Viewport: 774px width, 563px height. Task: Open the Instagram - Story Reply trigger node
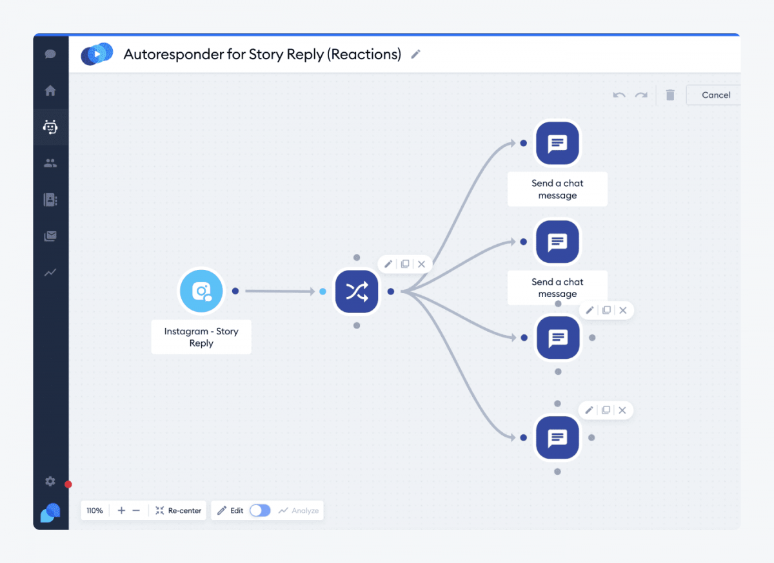(x=201, y=291)
